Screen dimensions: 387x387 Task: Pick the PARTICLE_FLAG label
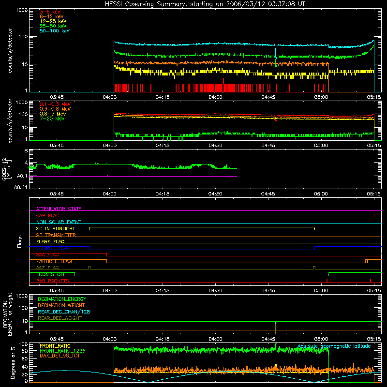pos(54,261)
